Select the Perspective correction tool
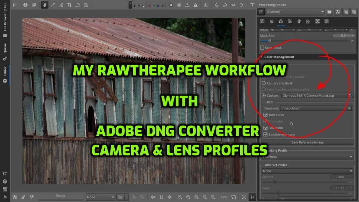The image size is (359, 202). pos(86,5)
